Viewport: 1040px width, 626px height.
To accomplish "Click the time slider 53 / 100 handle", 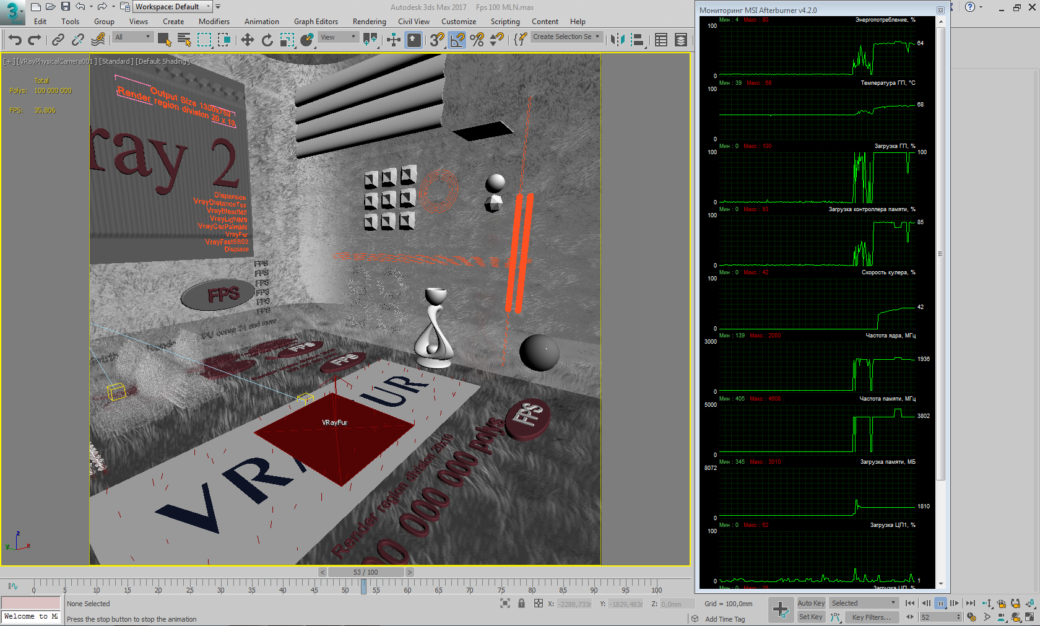I will click(x=365, y=572).
